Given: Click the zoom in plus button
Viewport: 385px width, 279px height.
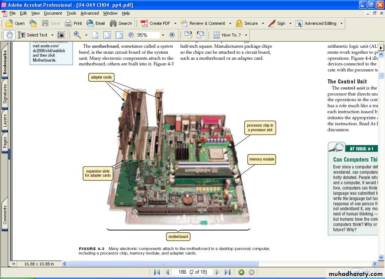Looking at the screenshot, I should (172, 35).
